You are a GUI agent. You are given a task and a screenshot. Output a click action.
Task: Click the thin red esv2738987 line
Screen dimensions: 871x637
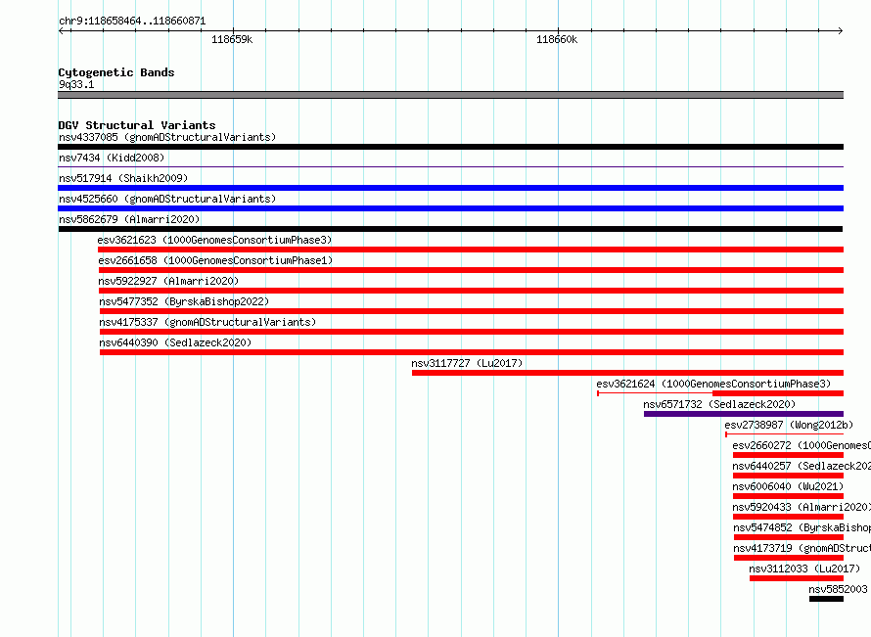coord(784,434)
